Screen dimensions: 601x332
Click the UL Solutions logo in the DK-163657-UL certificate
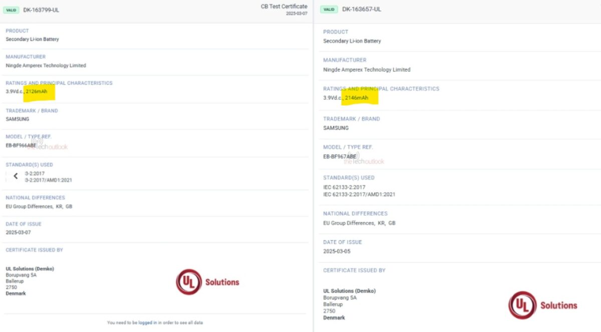543,305
